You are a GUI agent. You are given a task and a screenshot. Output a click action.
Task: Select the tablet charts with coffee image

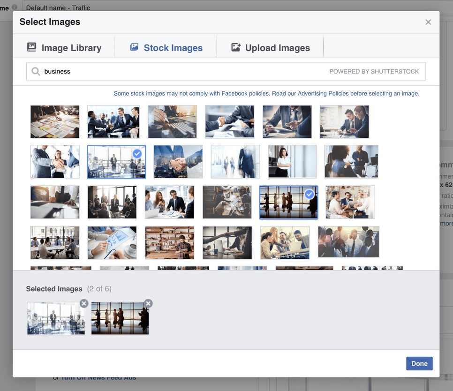coord(112,242)
